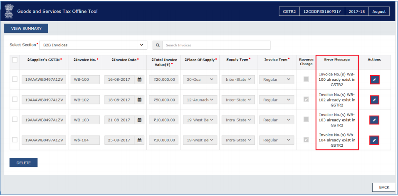Select the row checkbox for WB-100
The width and height of the screenshot is (398, 196).
[x=15, y=79]
